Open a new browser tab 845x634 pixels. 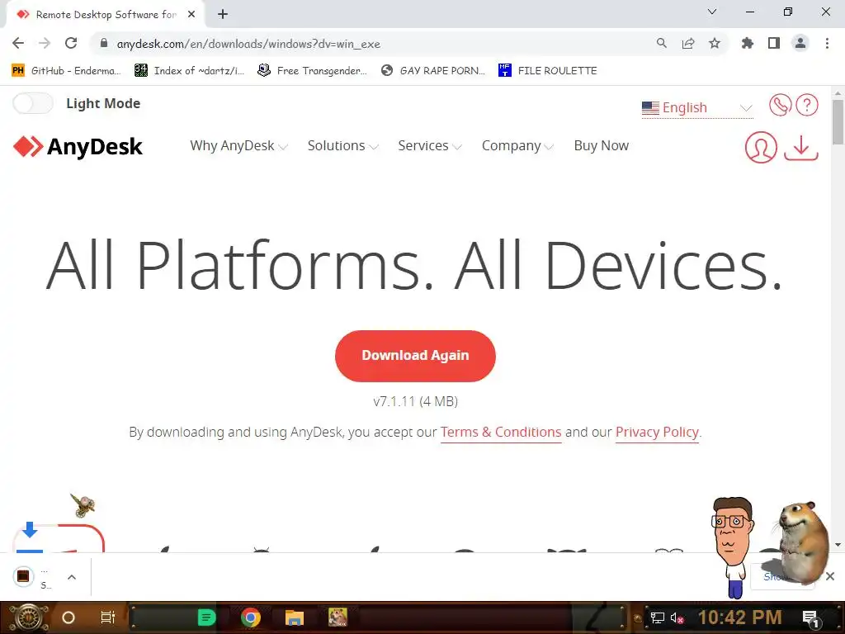pyautogui.click(x=223, y=15)
